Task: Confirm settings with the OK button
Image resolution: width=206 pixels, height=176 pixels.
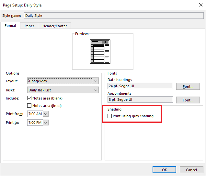Action: (165, 170)
